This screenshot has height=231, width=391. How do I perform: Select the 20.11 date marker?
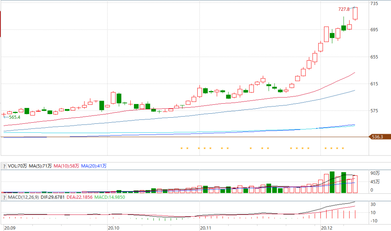pos(206,228)
